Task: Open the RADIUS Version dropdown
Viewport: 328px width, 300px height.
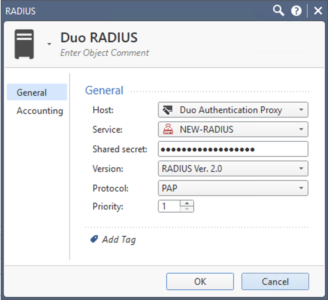Action: 301,168
